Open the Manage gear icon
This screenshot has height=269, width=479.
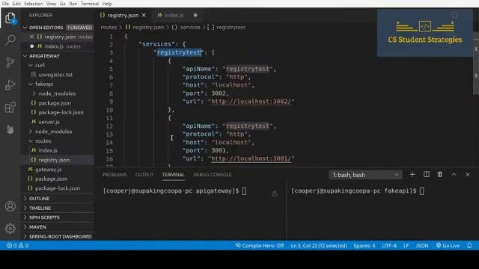point(10,229)
